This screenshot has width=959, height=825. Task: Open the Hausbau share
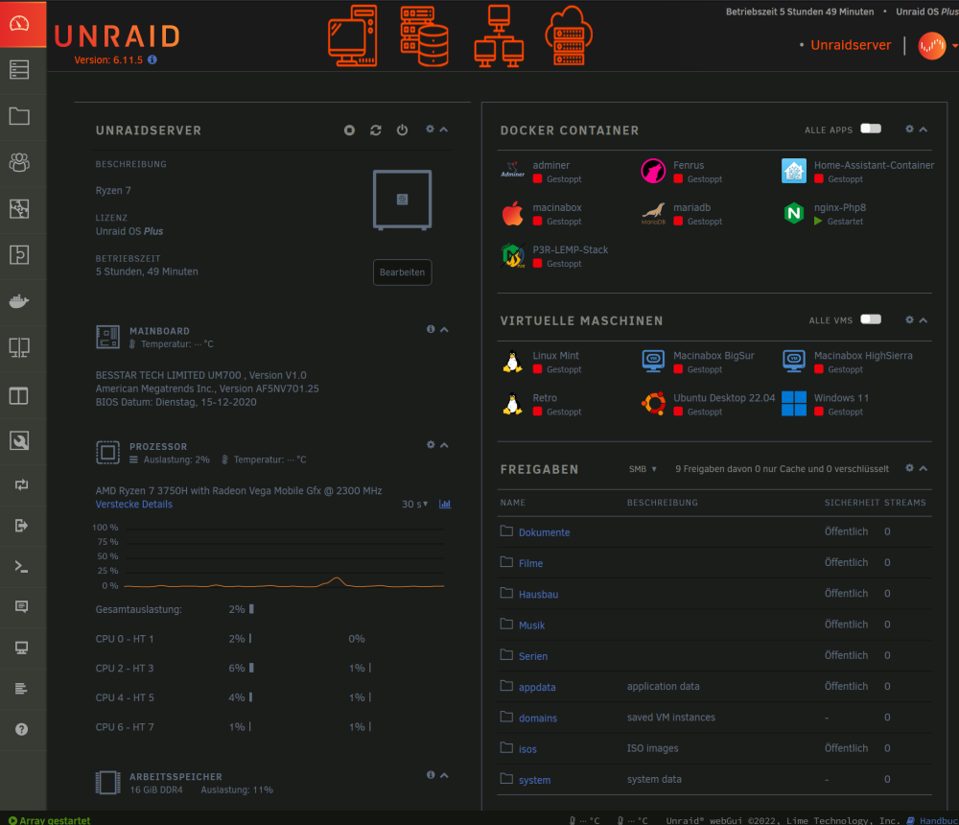(538, 594)
